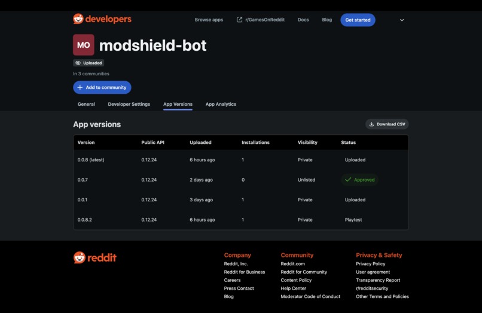This screenshot has width=482, height=313.
Task: Click Unlisted visibility for 0.0.7
Action: point(306,180)
